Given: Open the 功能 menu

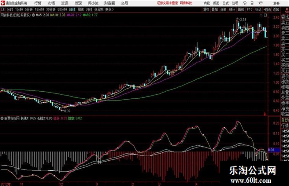Looking at the screenshot, I should [207, 3].
